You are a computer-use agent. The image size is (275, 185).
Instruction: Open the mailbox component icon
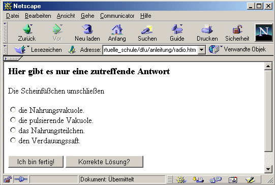point(198,179)
